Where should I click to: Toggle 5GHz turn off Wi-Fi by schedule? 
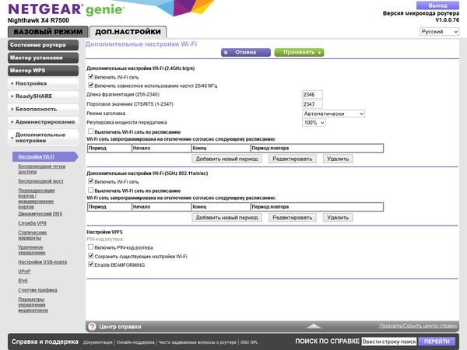point(91,191)
